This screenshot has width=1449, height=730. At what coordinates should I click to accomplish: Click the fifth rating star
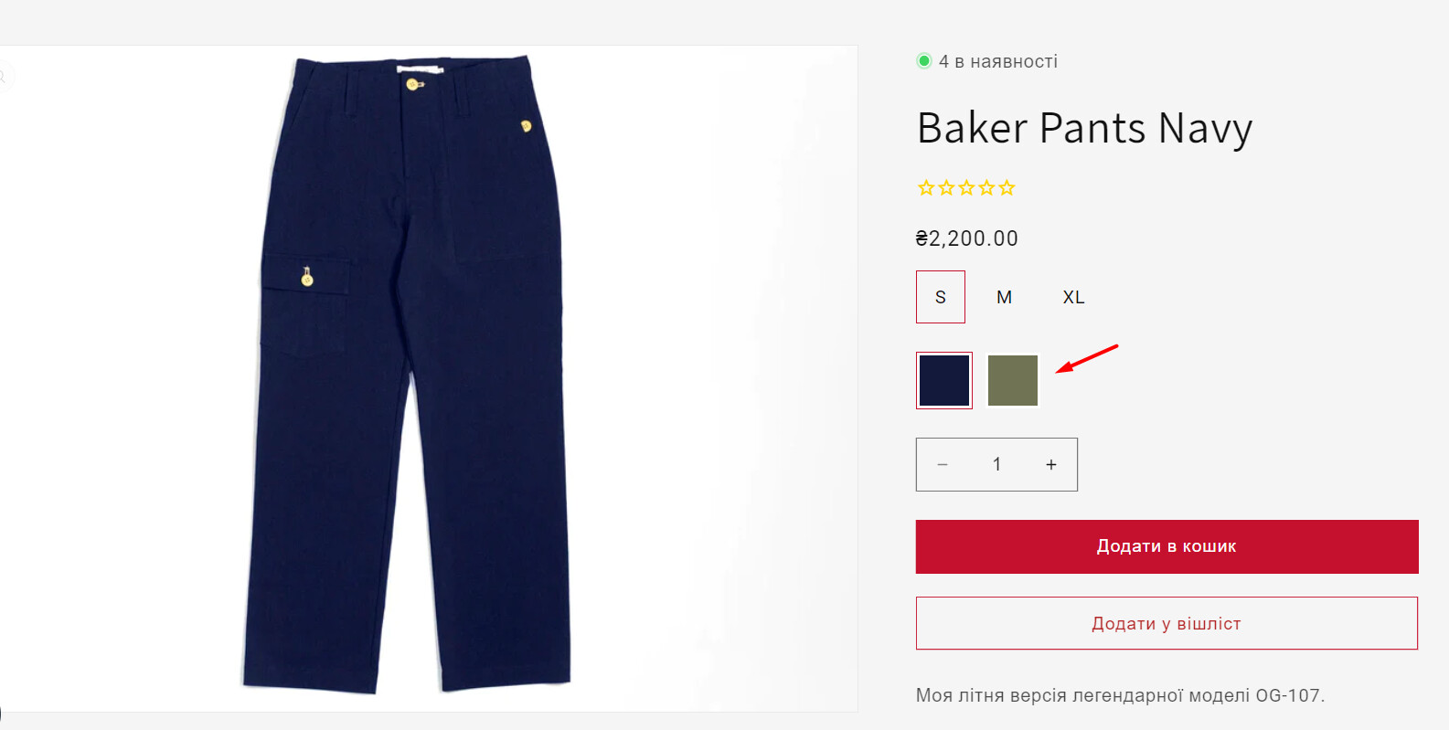click(x=1007, y=188)
